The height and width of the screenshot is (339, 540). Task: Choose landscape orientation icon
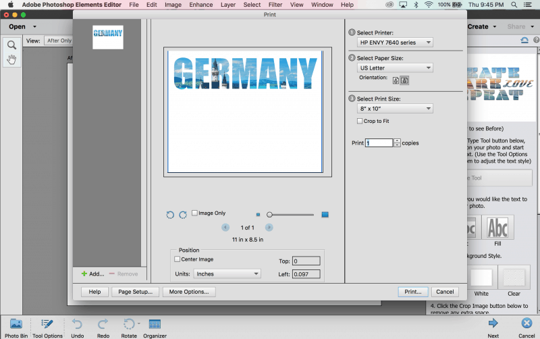(404, 80)
